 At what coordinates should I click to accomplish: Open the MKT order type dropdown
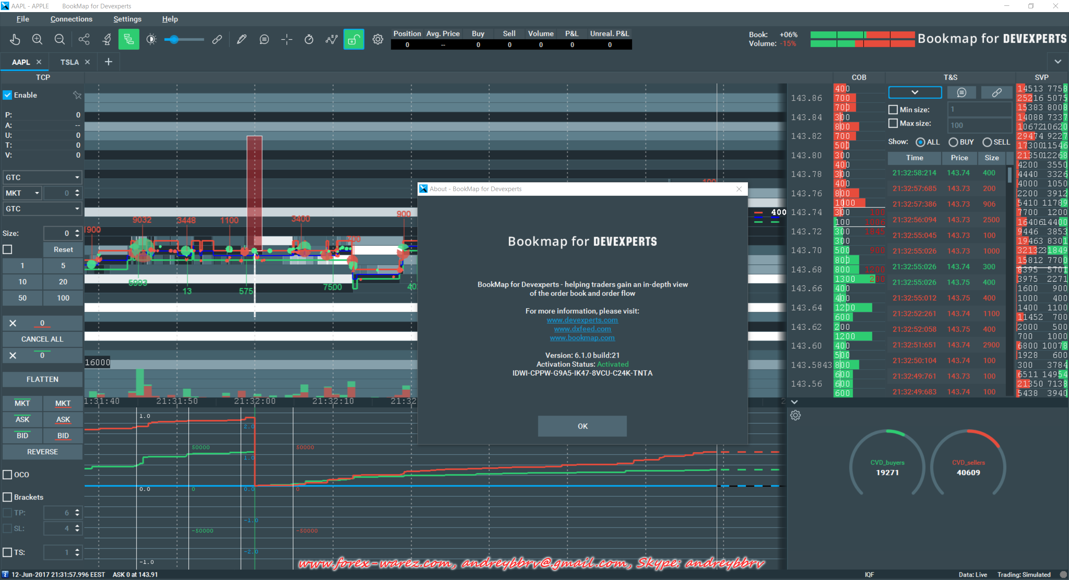click(23, 193)
